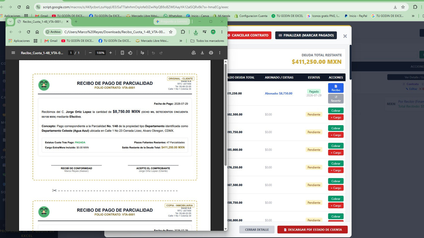
Task: Click FINALIZAR (MARCAR PAGADO) button
Action: [x=306, y=35]
